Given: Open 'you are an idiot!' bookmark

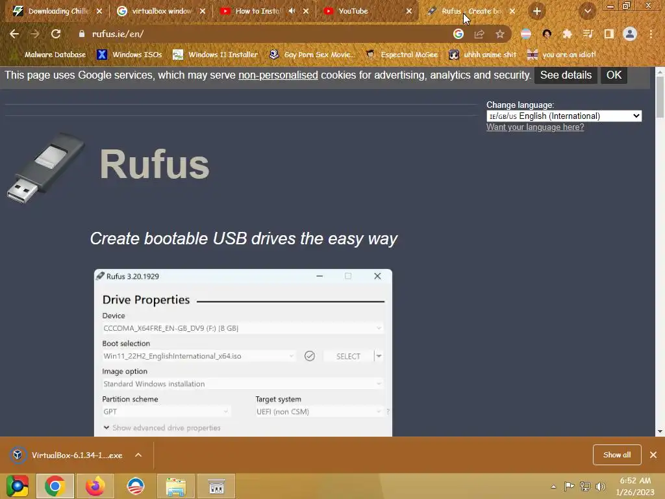Looking at the screenshot, I should [562, 55].
